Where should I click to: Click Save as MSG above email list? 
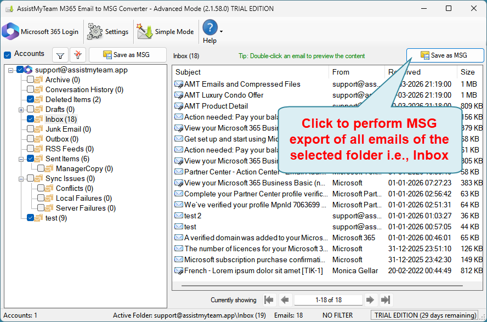[x=445, y=55]
